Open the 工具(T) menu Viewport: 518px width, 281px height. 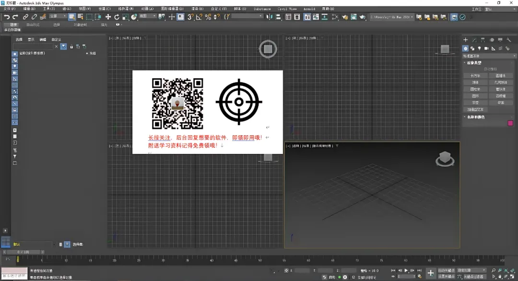49,9
